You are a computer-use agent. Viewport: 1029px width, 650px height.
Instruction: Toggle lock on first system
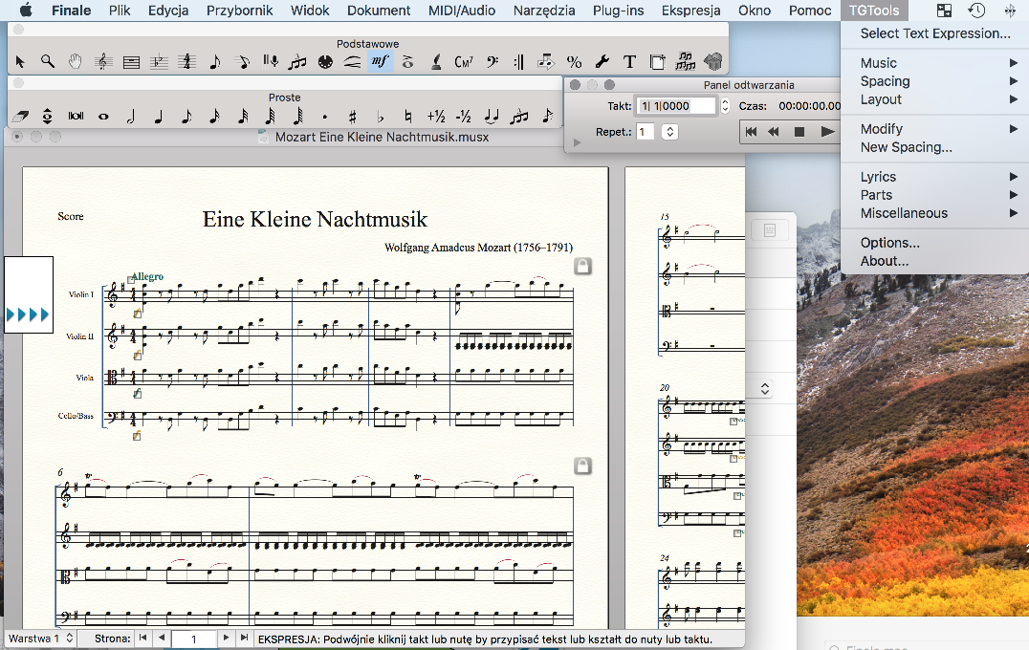(582, 266)
